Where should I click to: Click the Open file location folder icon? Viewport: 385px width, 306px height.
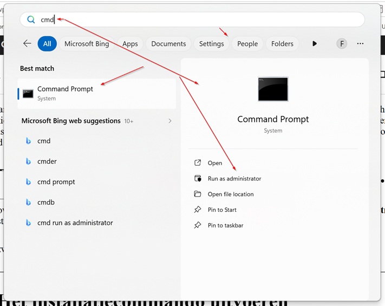click(x=198, y=194)
